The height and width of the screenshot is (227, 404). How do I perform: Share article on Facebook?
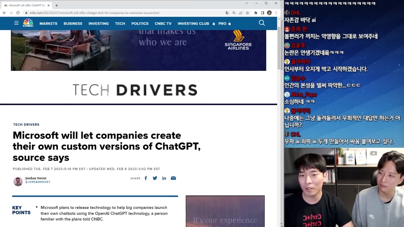(146, 178)
